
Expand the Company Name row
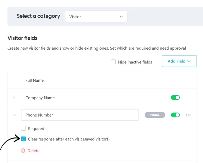(x=14, y=98)
